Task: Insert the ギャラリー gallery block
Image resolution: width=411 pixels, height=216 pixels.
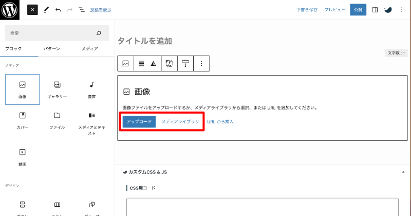Action: 57,89
